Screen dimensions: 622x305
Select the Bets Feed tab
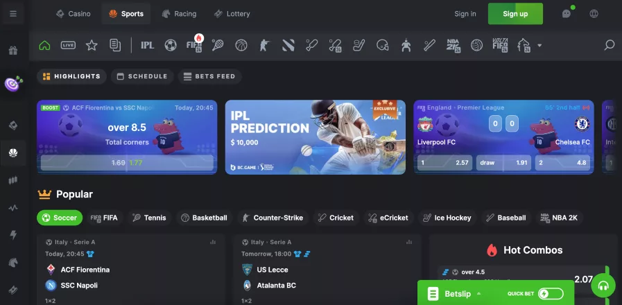click(210, 76)
